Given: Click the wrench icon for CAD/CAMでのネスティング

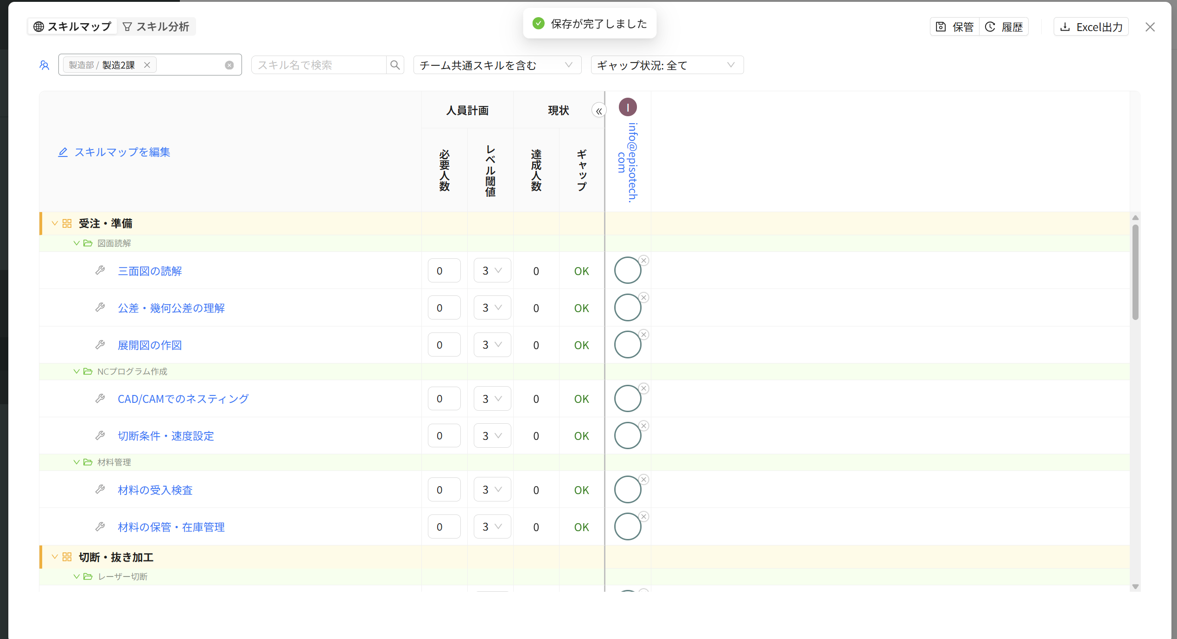Looking at the screenshot, I should pos(100,398).
